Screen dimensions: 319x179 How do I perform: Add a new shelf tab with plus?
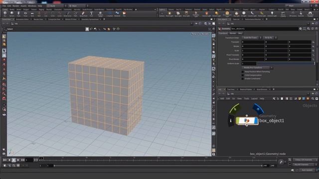[136, 9]
